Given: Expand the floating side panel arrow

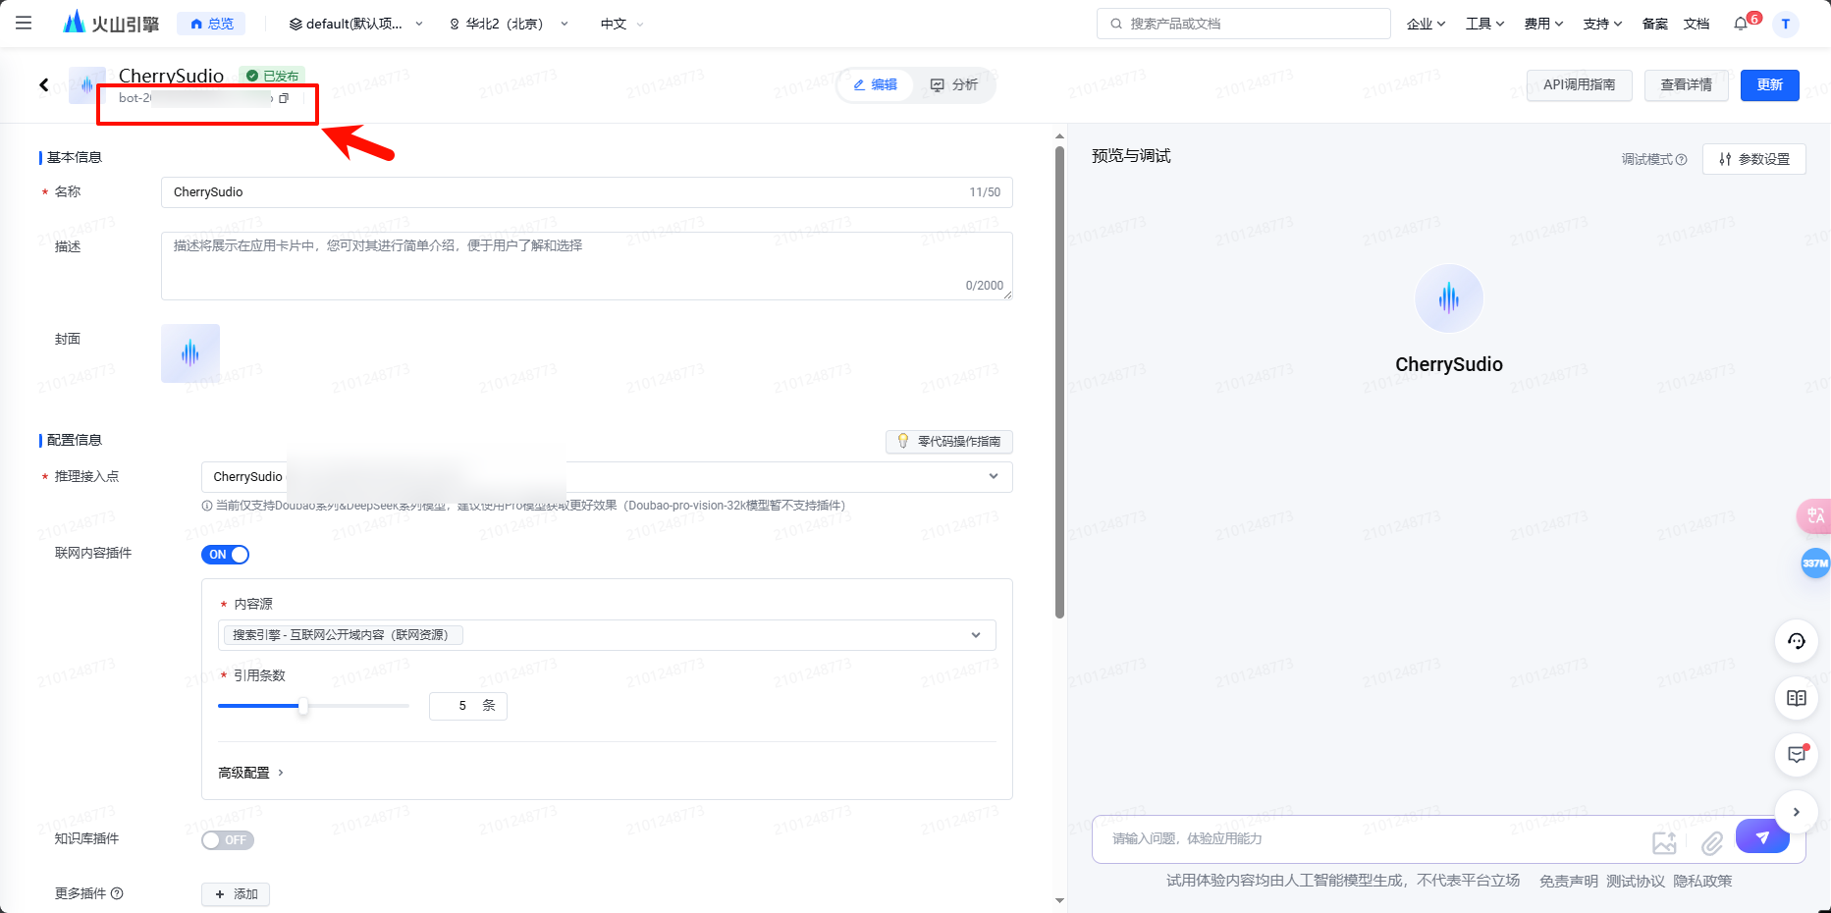Looking at the screenshot, I should (1797, 812).
